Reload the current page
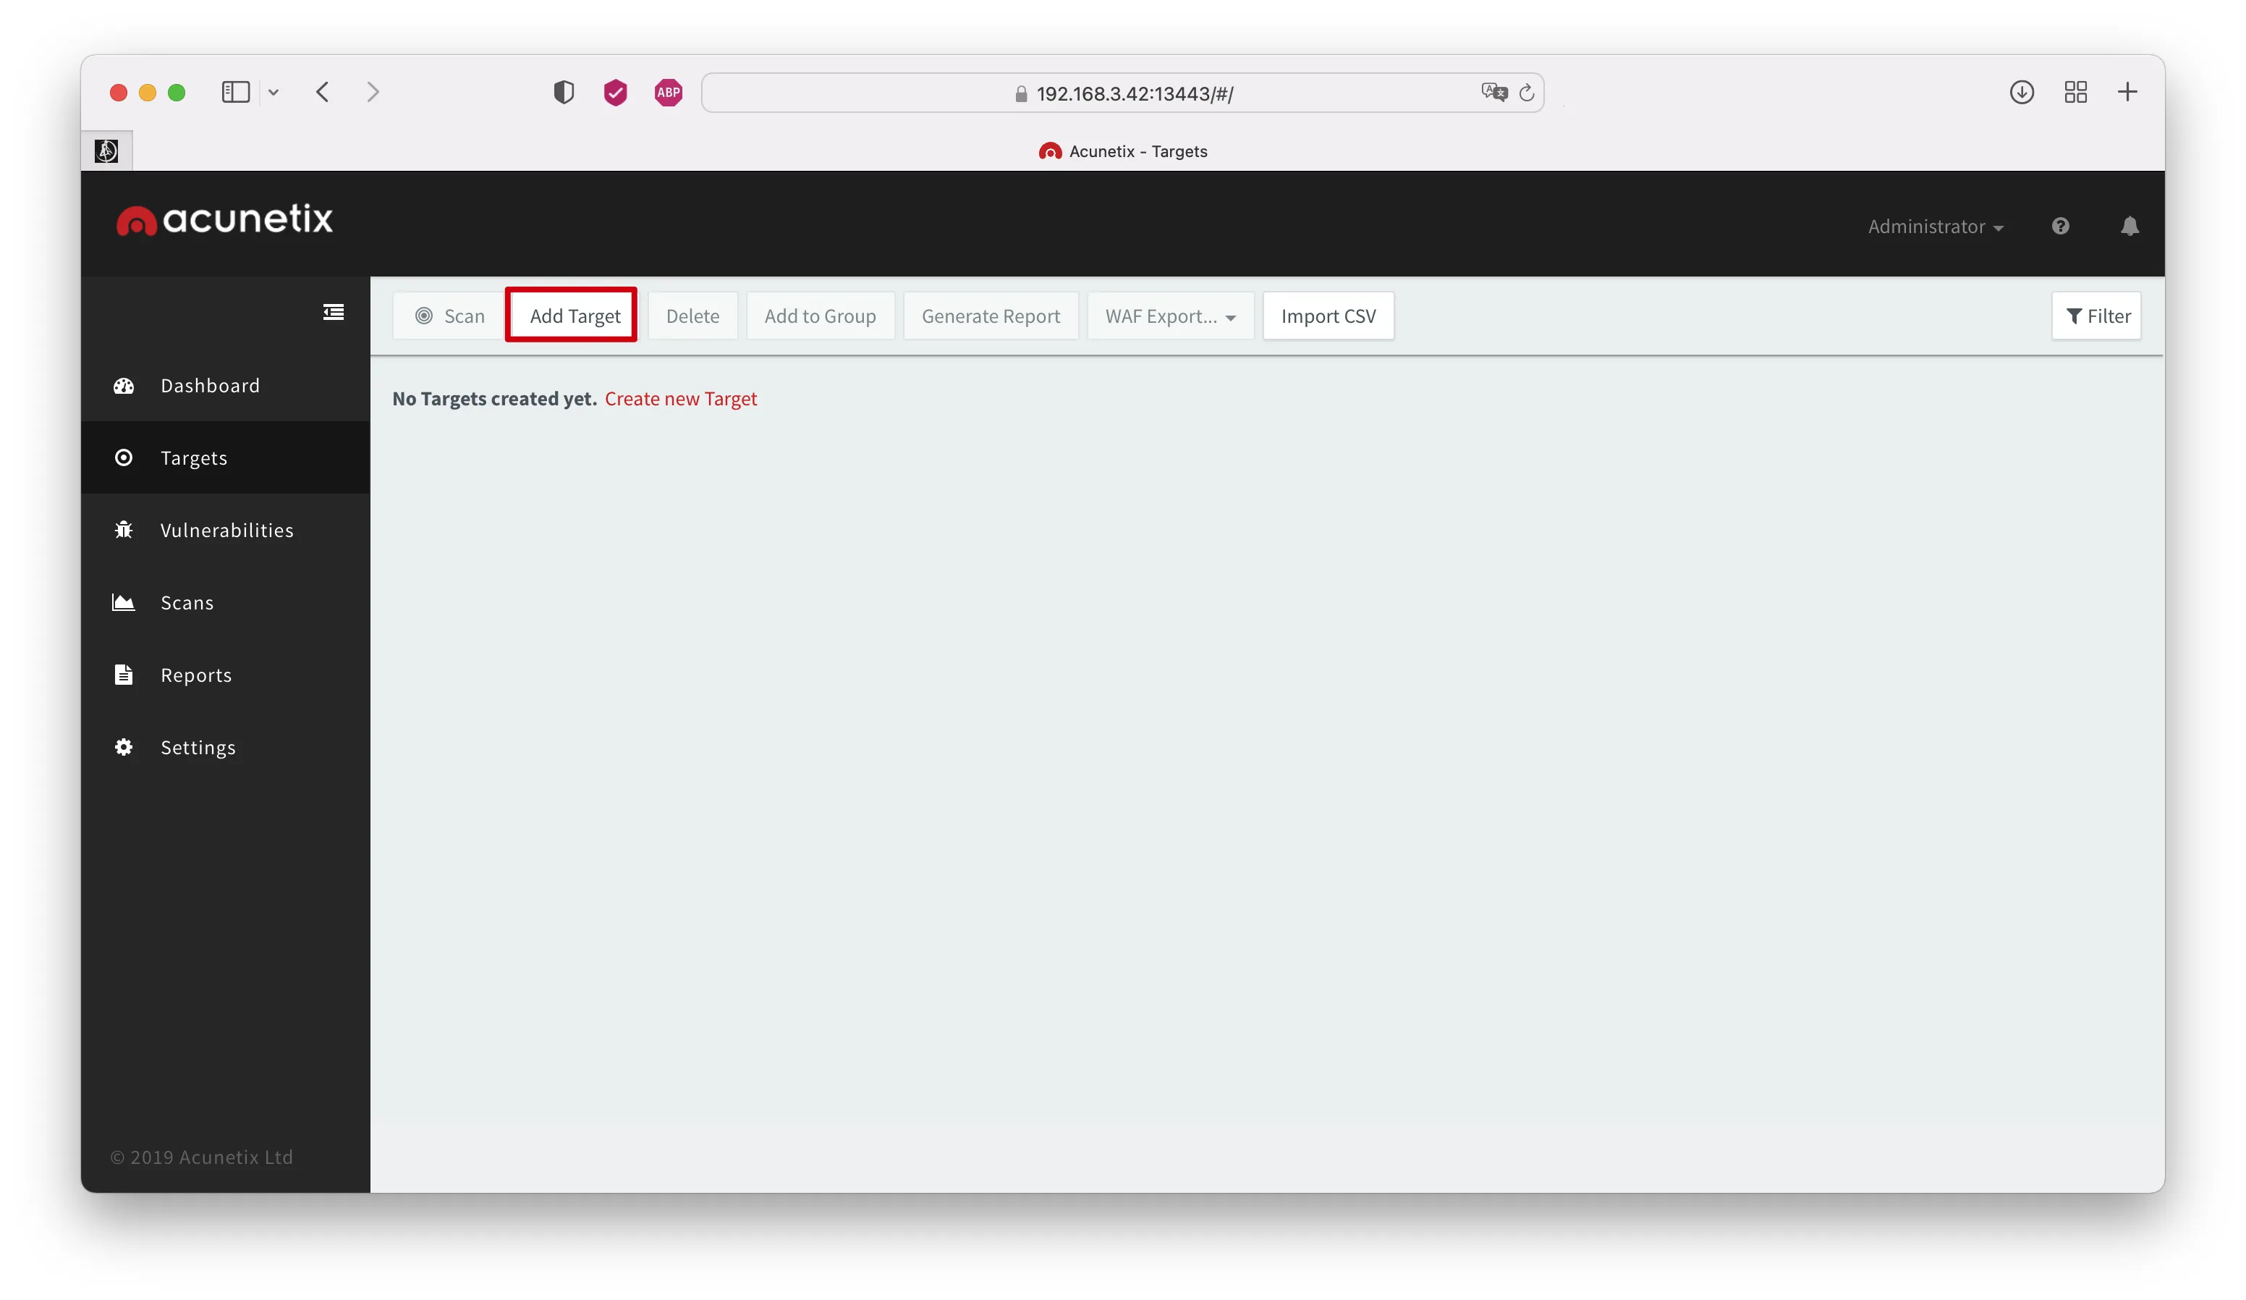The image size is (2246, 1300). [1527, 93]
